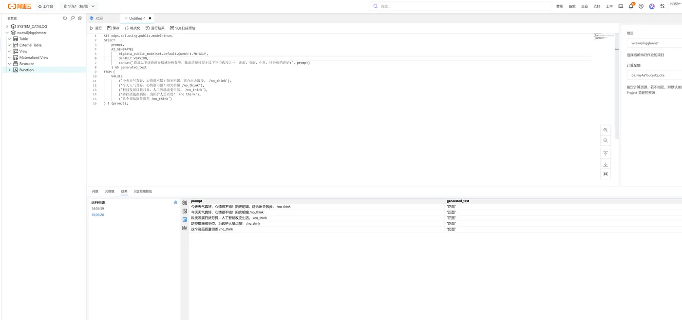Clear the 运行列表 with trash icon
This screenshot has width=682, height=320.
tap(176, 202)
